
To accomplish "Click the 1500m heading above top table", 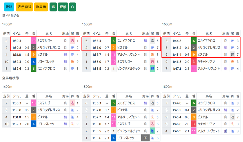I will point(87,24).
